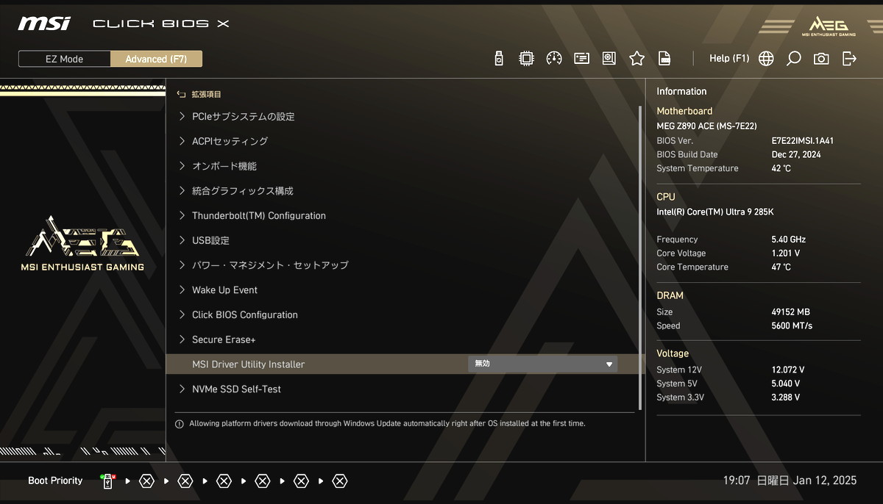883x504 pixels.
Task: Click the CPU section heading
Action: click(x=665, y=197)
